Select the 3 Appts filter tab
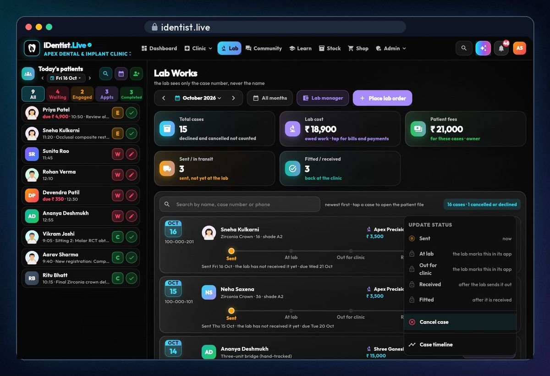The width and height of the screenshot is (550, 376). 107,94
